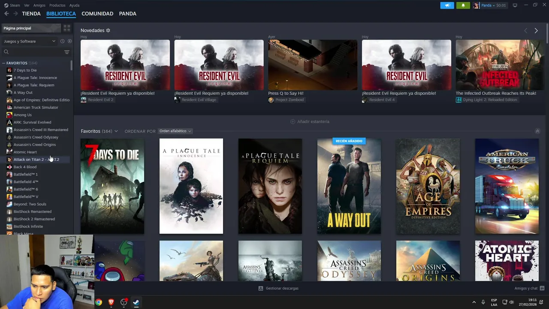The height and width of the screenshot is (309, 549).
Task: Open Amigos y chat panel
Action: 529,288
